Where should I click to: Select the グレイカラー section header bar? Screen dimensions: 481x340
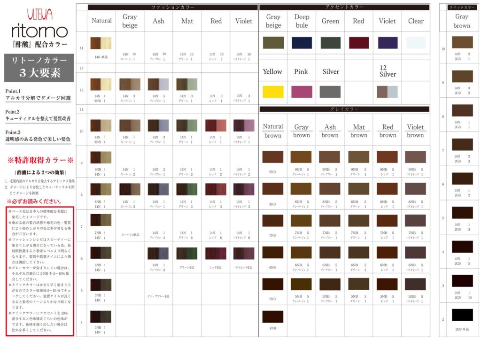344,109
